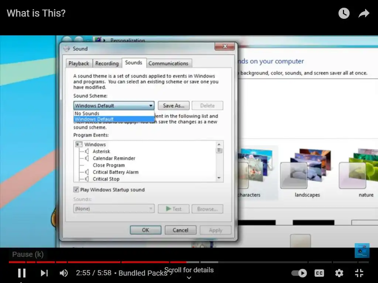Open the Communications tab
Screen dimensions: 378x283
click(x=168, y=63)
